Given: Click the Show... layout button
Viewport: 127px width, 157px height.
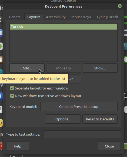Looking at the screenshot, I should (100, 68).
